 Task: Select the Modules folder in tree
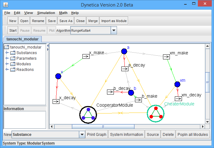point(23,64)
